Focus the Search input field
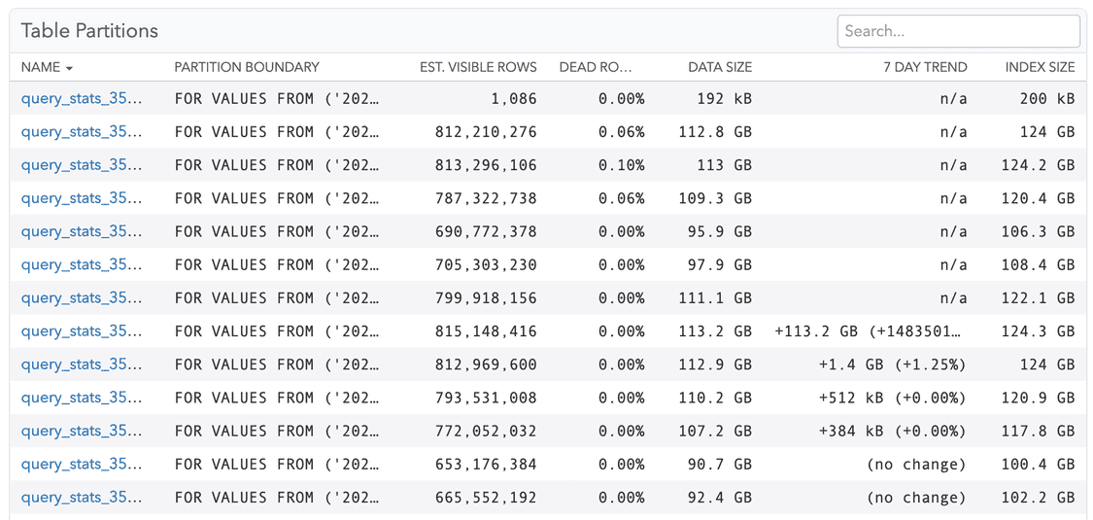Viewport: 1093px width, 520px height. click(x=959, y=31)
